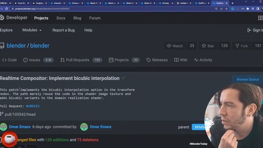
Task: Open the apps grid icon
Action: 260,18
